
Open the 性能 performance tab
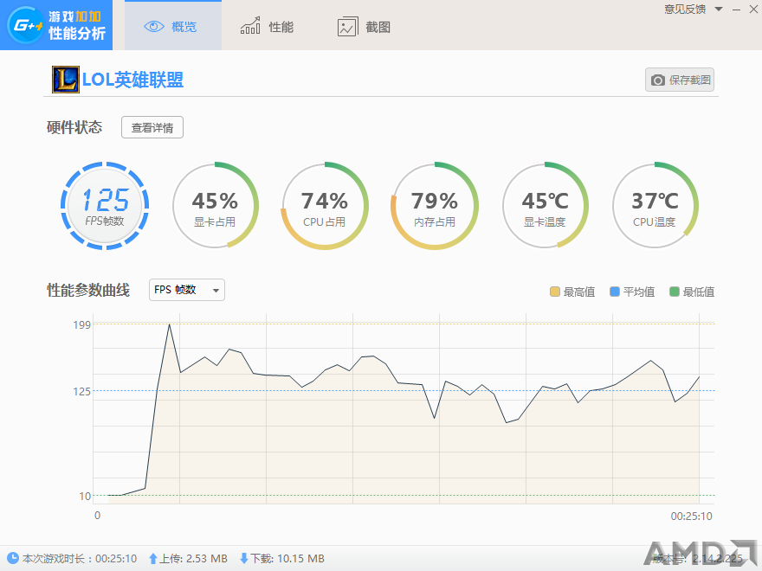click(268, 26)
